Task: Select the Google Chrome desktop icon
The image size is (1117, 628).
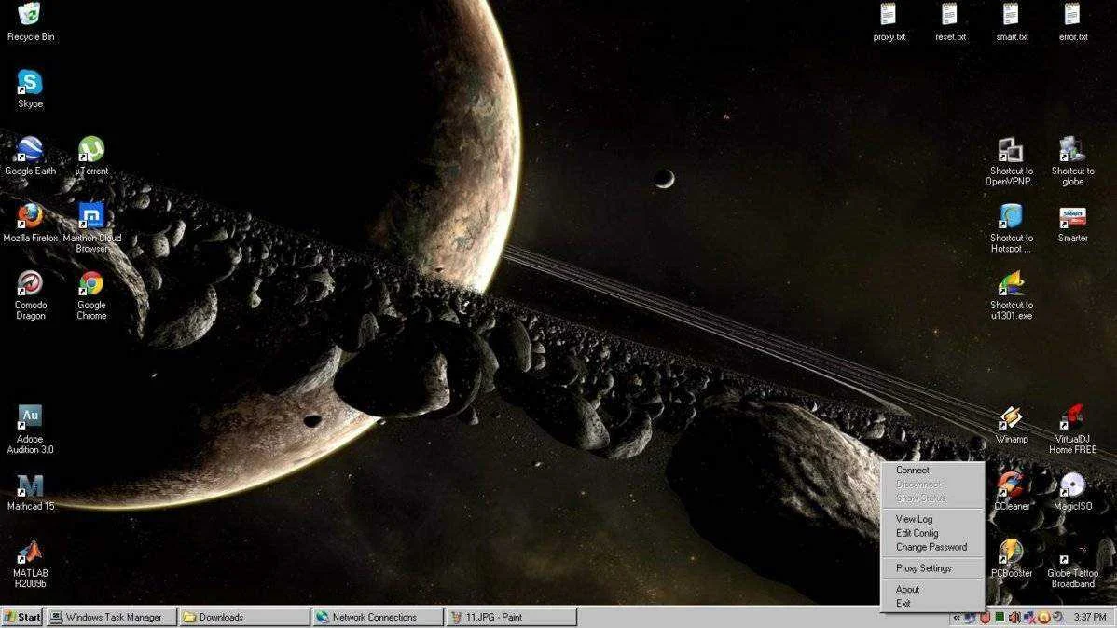Action: 91,294
